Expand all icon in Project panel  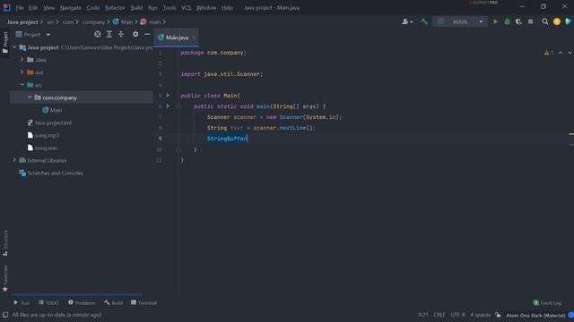click(109, 34)
